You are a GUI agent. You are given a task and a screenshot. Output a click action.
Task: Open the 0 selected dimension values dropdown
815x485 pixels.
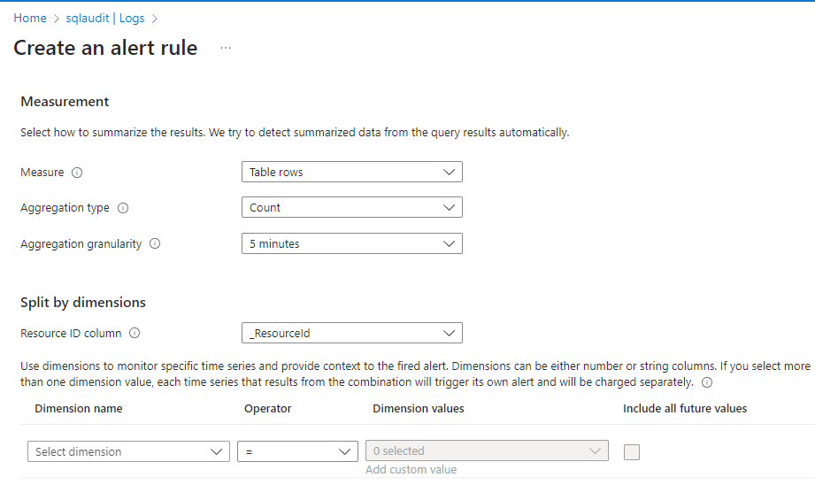click(x=487, y=451)
